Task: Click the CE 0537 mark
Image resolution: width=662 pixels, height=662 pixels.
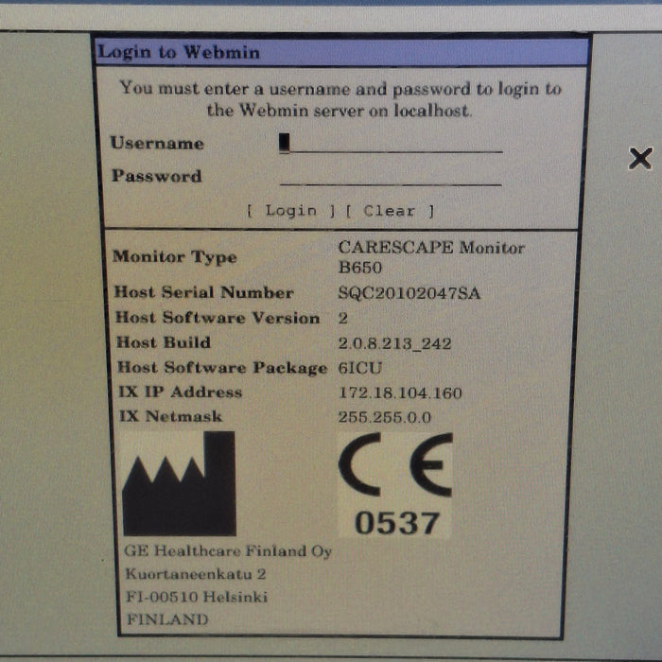Action: coord(395,484)
